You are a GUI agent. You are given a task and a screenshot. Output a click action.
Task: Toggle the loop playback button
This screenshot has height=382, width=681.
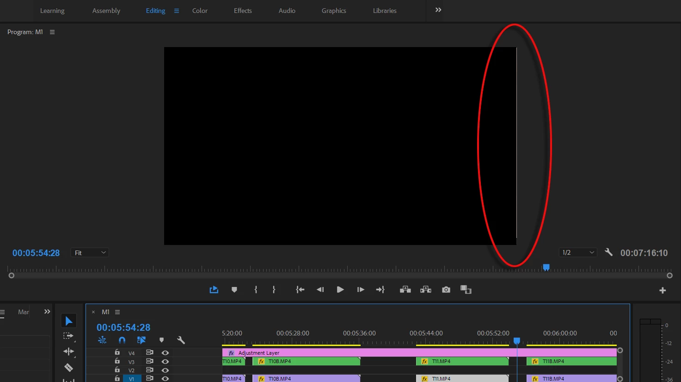tap(214, 290)
